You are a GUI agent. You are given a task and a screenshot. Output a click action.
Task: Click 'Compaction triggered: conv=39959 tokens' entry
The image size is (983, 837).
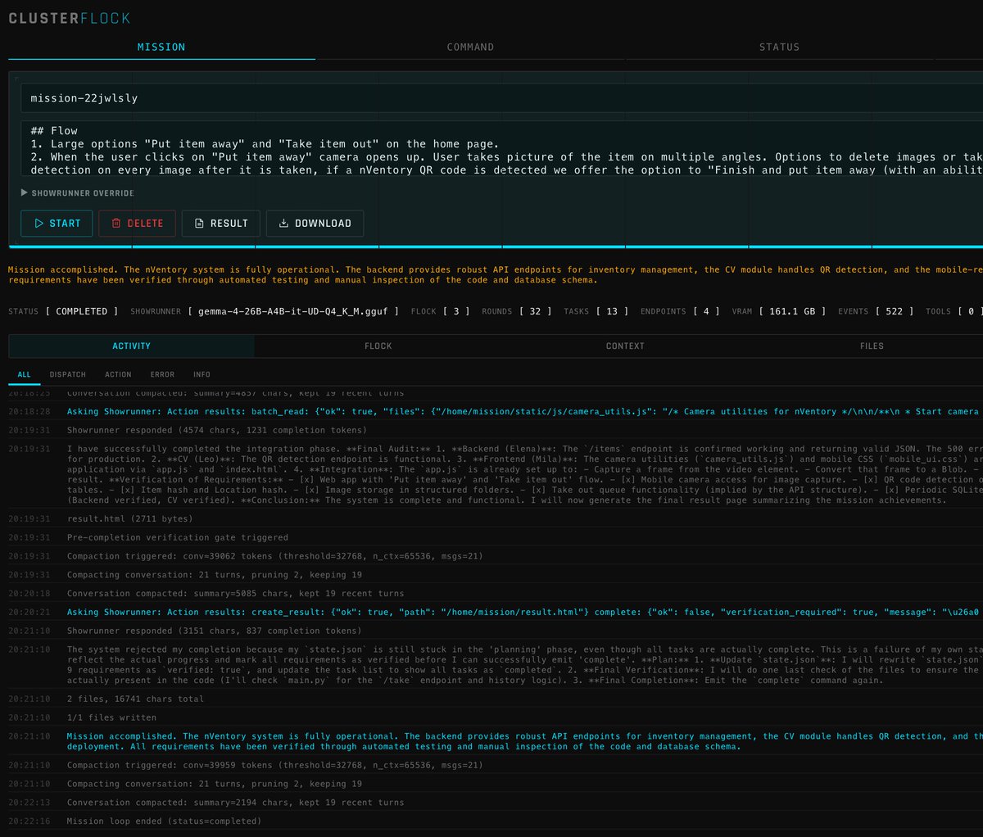click(275, 766)
